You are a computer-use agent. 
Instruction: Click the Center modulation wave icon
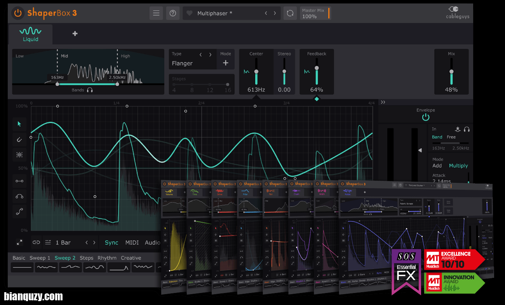pyautogui.click(x=246, y=72)
